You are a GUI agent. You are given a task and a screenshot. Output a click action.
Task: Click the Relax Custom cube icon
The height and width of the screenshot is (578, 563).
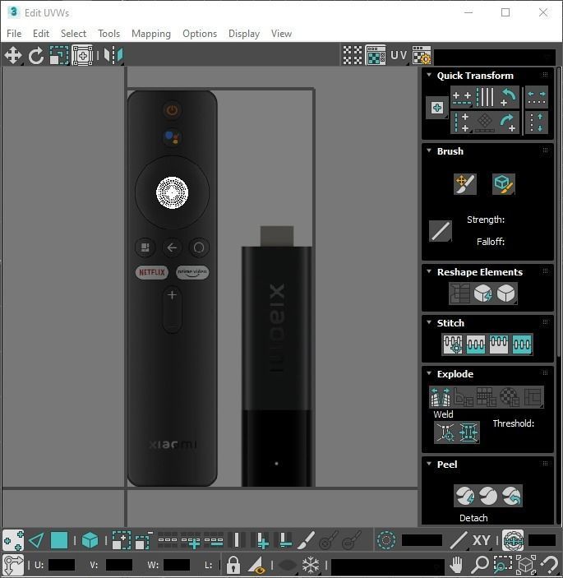point(506,294)
